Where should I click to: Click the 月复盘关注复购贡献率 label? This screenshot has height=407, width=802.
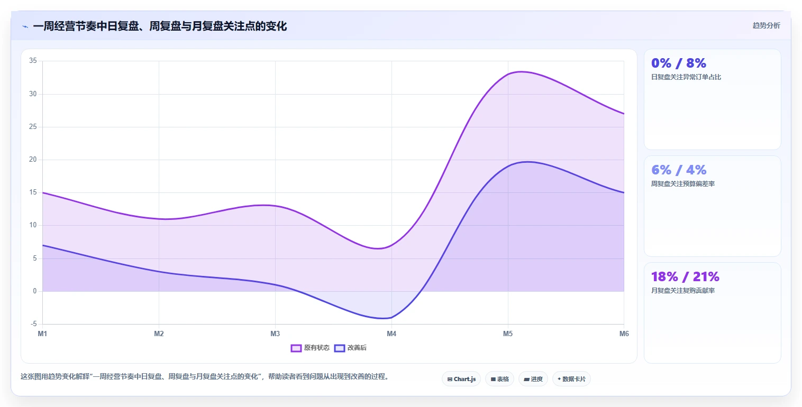pos(683,291)
